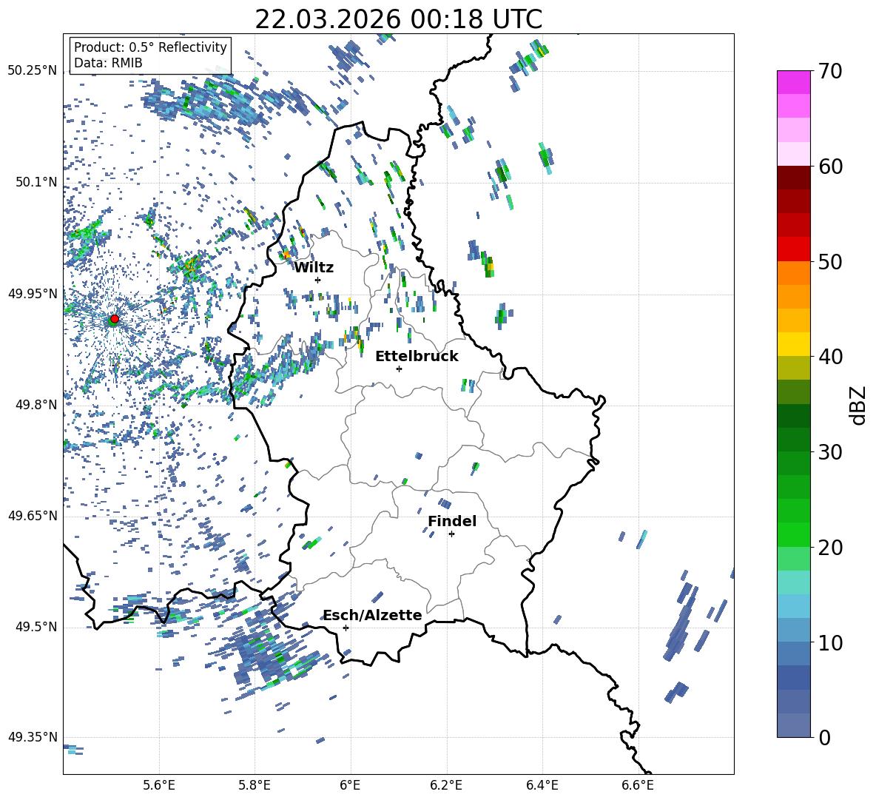Pick the yellow swatch above 40 dBZ
The image size is (876, 800).
click(x=794, y=344)
